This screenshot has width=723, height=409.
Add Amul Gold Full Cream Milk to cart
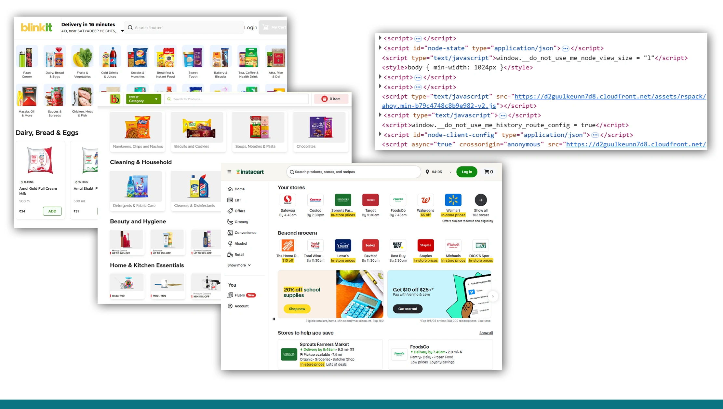tap(52, 211)
